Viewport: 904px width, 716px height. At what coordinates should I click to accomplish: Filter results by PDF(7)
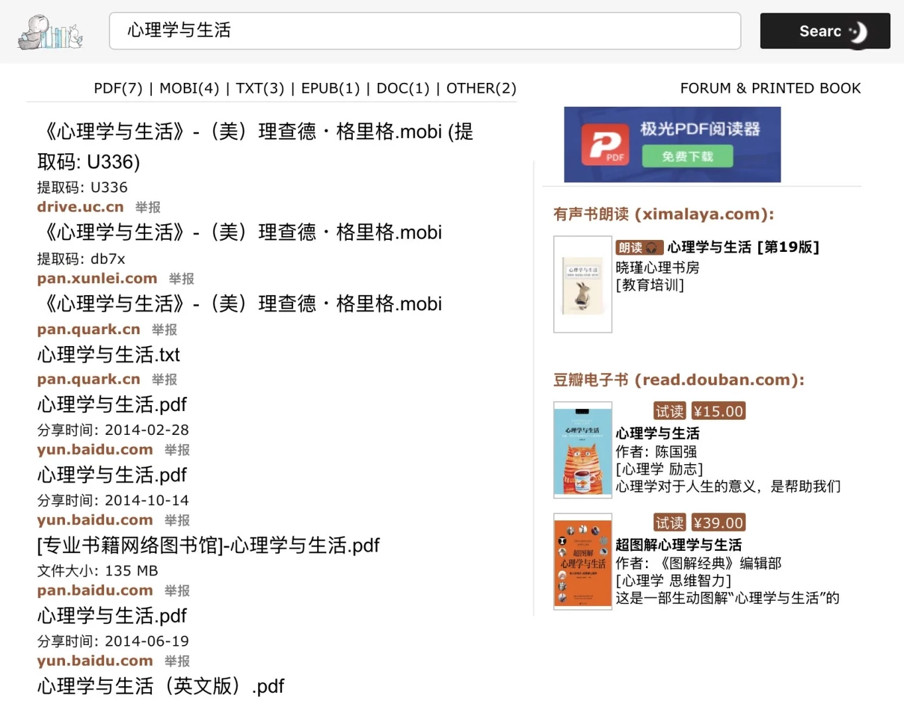(x=118, y=88)
